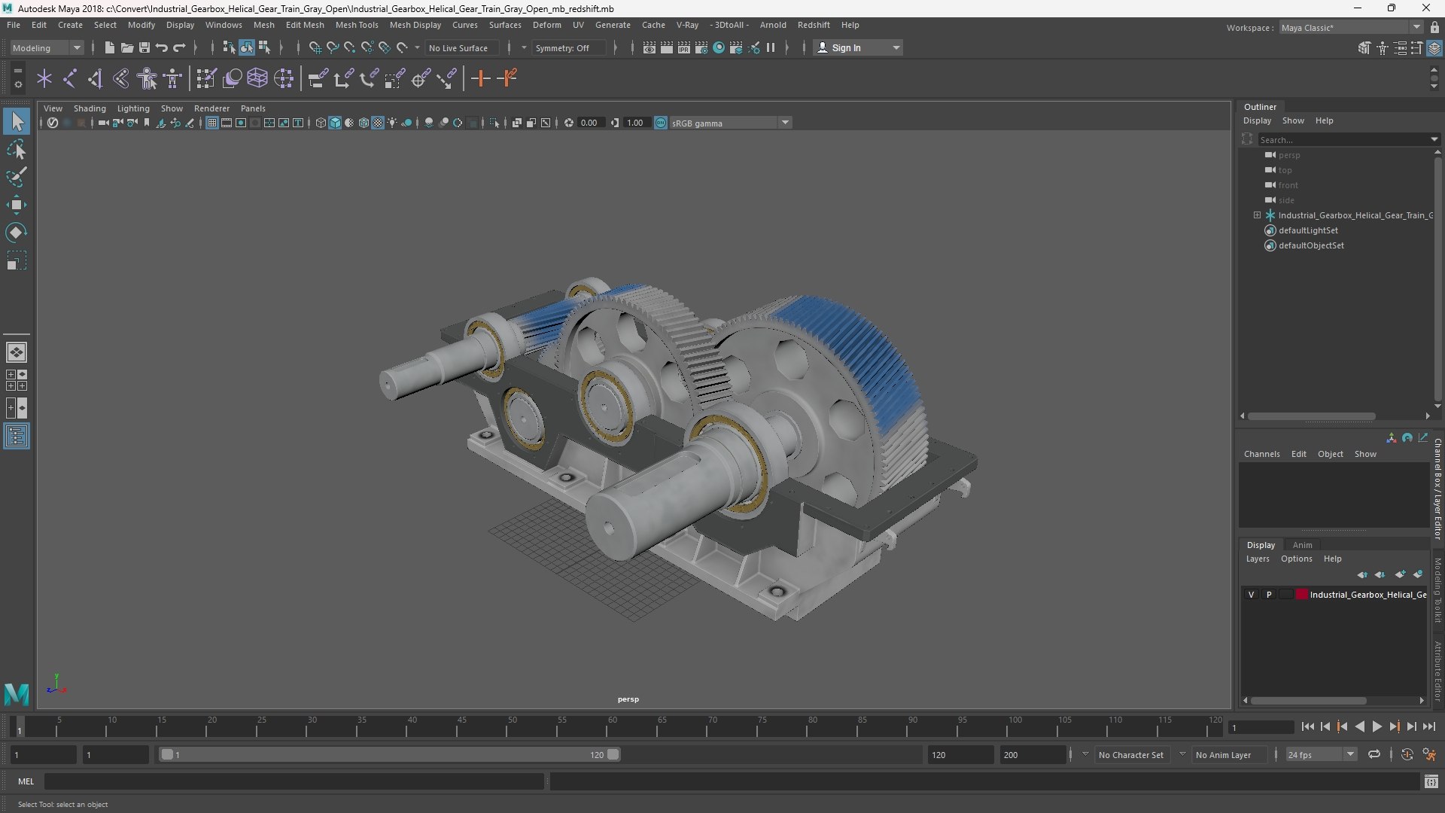Open the Workspace Maya Classic dropdown
This screenshot has height=813, width=1445.
click(x=1350, y=28)
